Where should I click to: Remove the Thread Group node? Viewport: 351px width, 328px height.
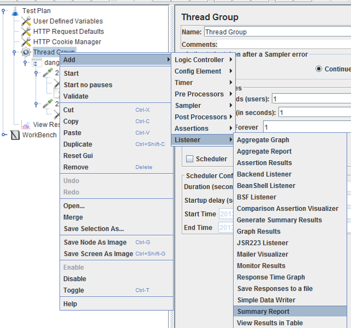tap(117, 167)
